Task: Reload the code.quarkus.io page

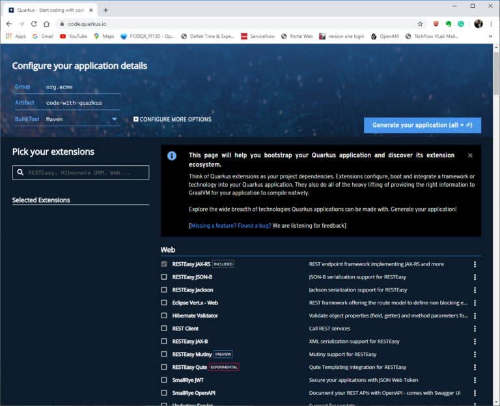Action: 34,24
